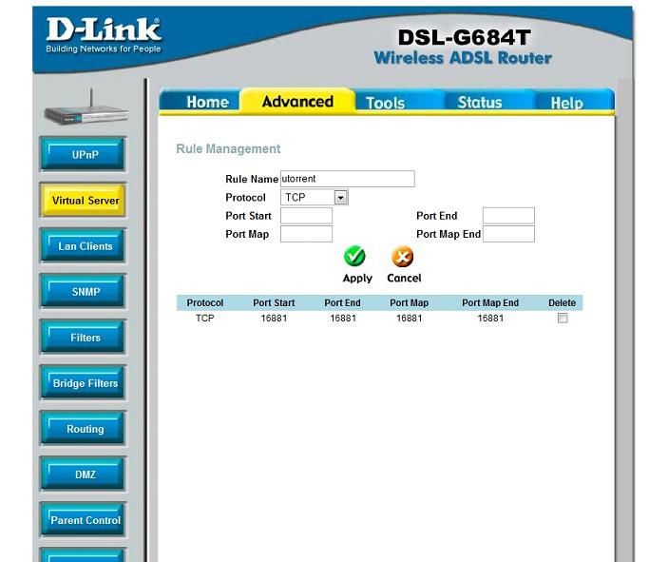
Task: Tick the Delete checkbox for TCP 16881 rule
Action: [563, 319]
